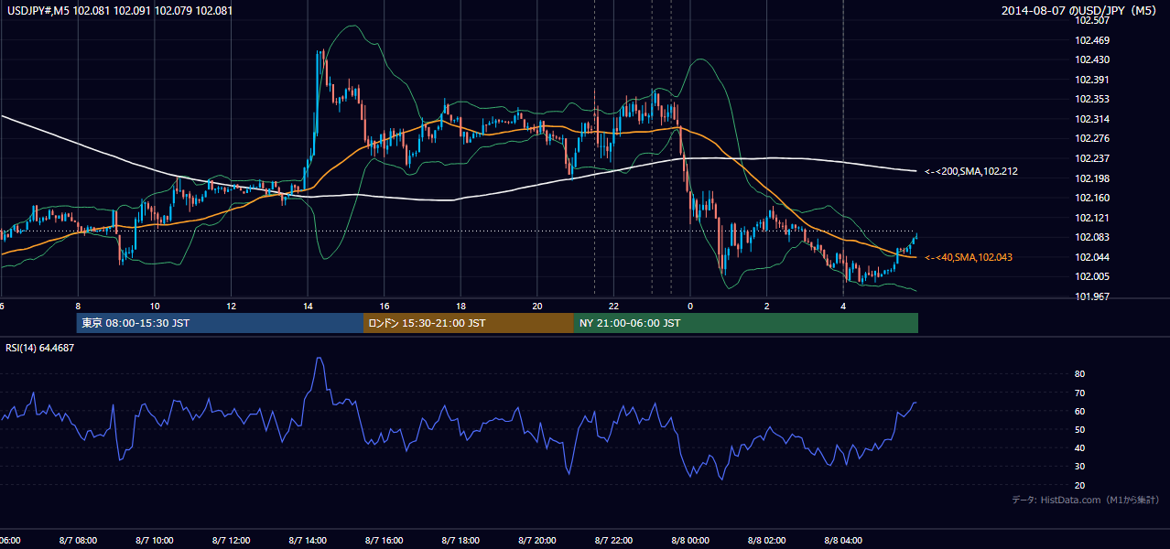Select the 8/7 10:00 time label
The width and height of the screenshot is (1170, 549).
(x=155, y=541)
